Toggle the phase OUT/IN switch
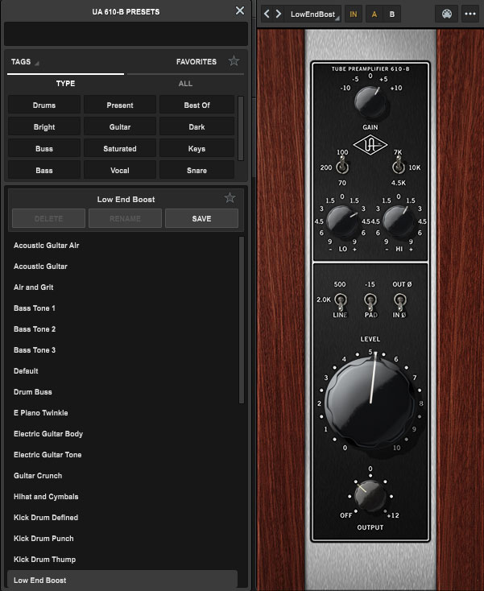Image resolution: width=484 pixels, height=591 pixels. 399,301
